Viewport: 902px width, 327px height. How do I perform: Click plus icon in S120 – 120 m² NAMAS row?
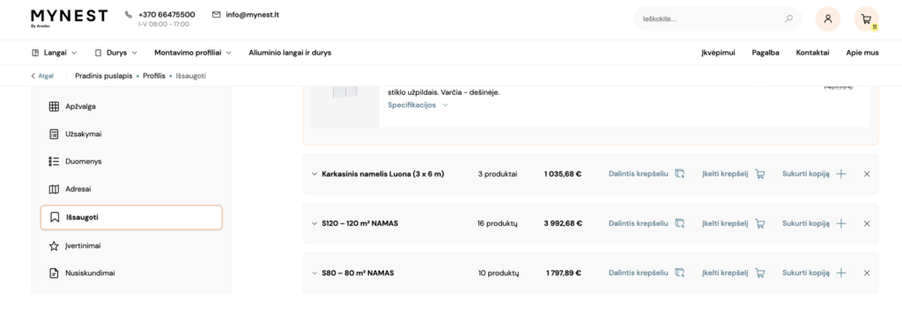point(841,223)
